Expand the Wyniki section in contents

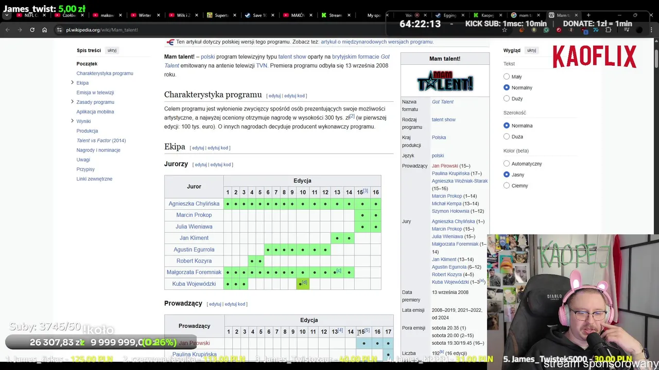pos(72,121)
